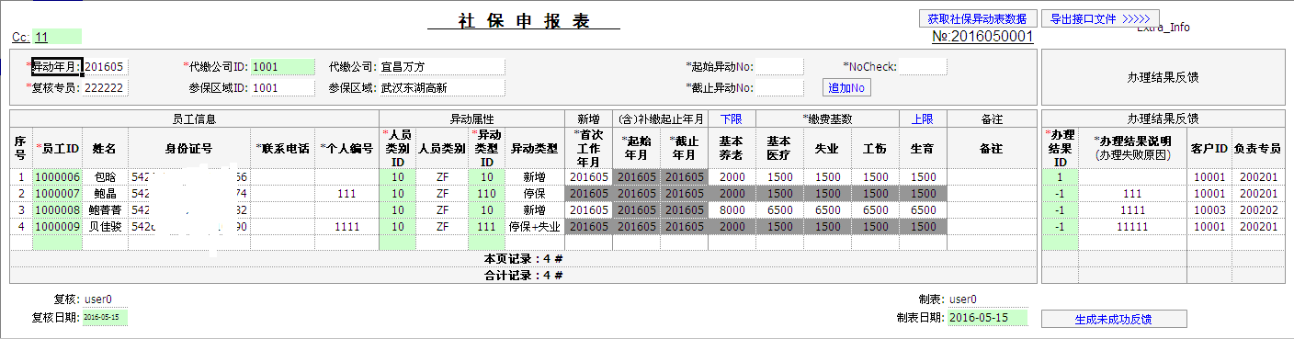The width and height of the screenshot is (1294, 339).
Task: Click the 上限 link header
Action: click(922, 119)
